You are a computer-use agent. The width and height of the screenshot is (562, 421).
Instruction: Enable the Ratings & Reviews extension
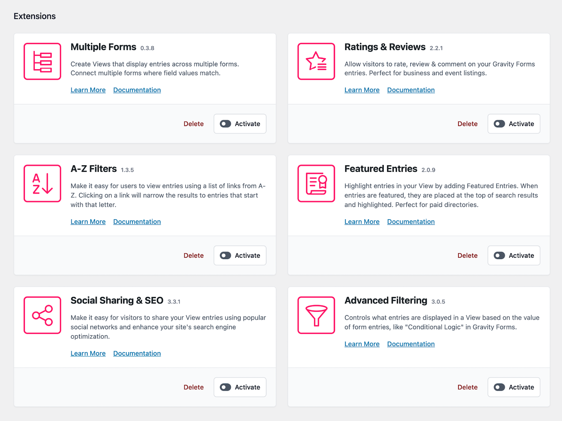click(x=514, y=124)
